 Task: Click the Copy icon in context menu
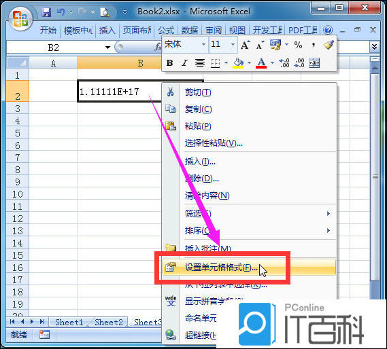click(170, 109)
